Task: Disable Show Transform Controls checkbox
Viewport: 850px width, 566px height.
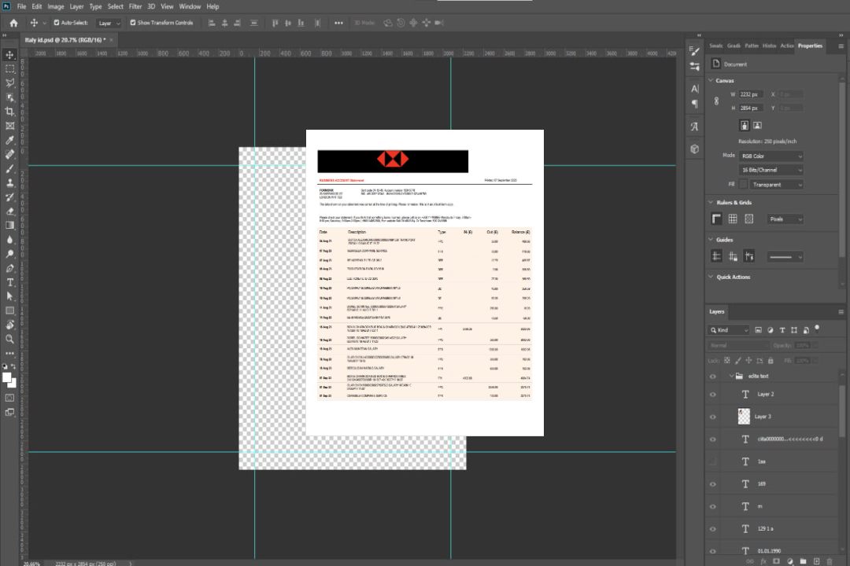Action: [132, 23]
